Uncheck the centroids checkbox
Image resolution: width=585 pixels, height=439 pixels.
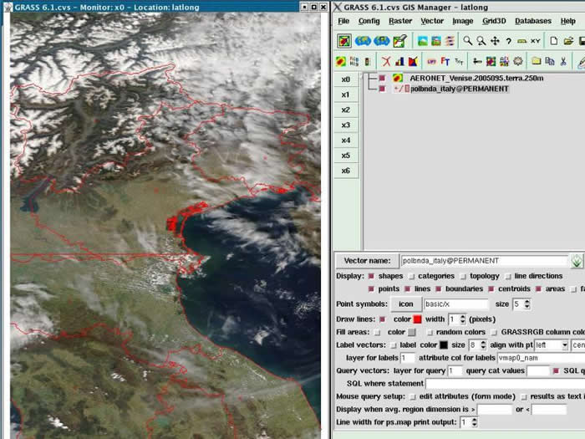491,289
